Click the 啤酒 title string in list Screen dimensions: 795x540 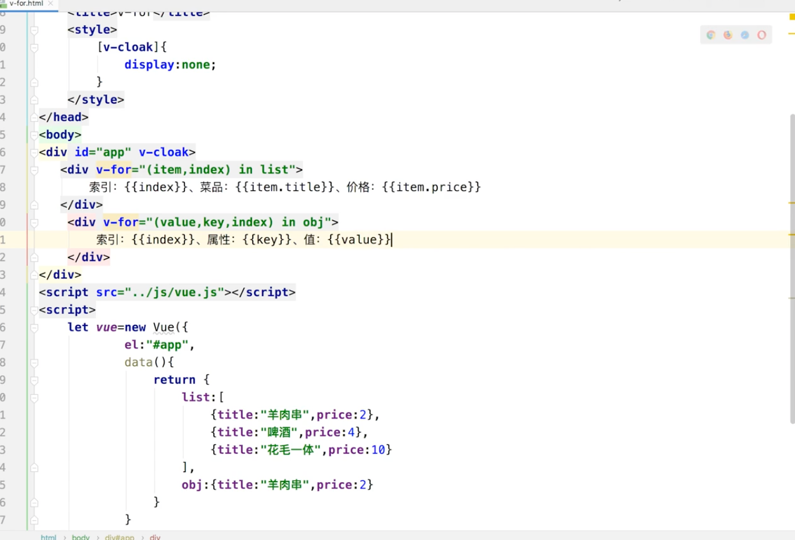278,432
